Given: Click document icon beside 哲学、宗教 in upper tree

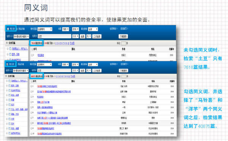Looking at the screenshot, I should point(10,54).
